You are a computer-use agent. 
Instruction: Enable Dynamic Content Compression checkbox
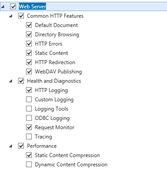tap(29, 165)
